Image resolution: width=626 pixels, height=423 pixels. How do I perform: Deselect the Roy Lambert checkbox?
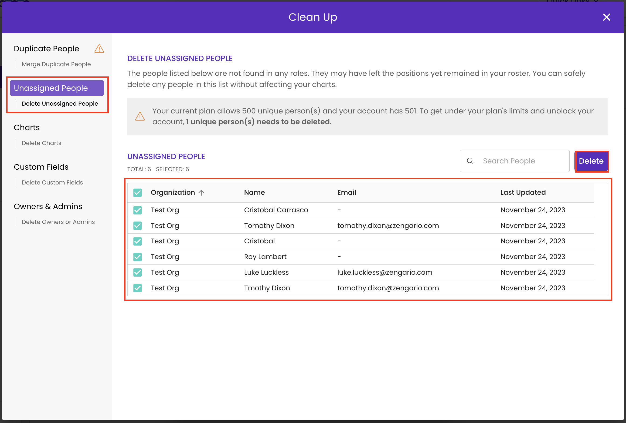point(138,257)
